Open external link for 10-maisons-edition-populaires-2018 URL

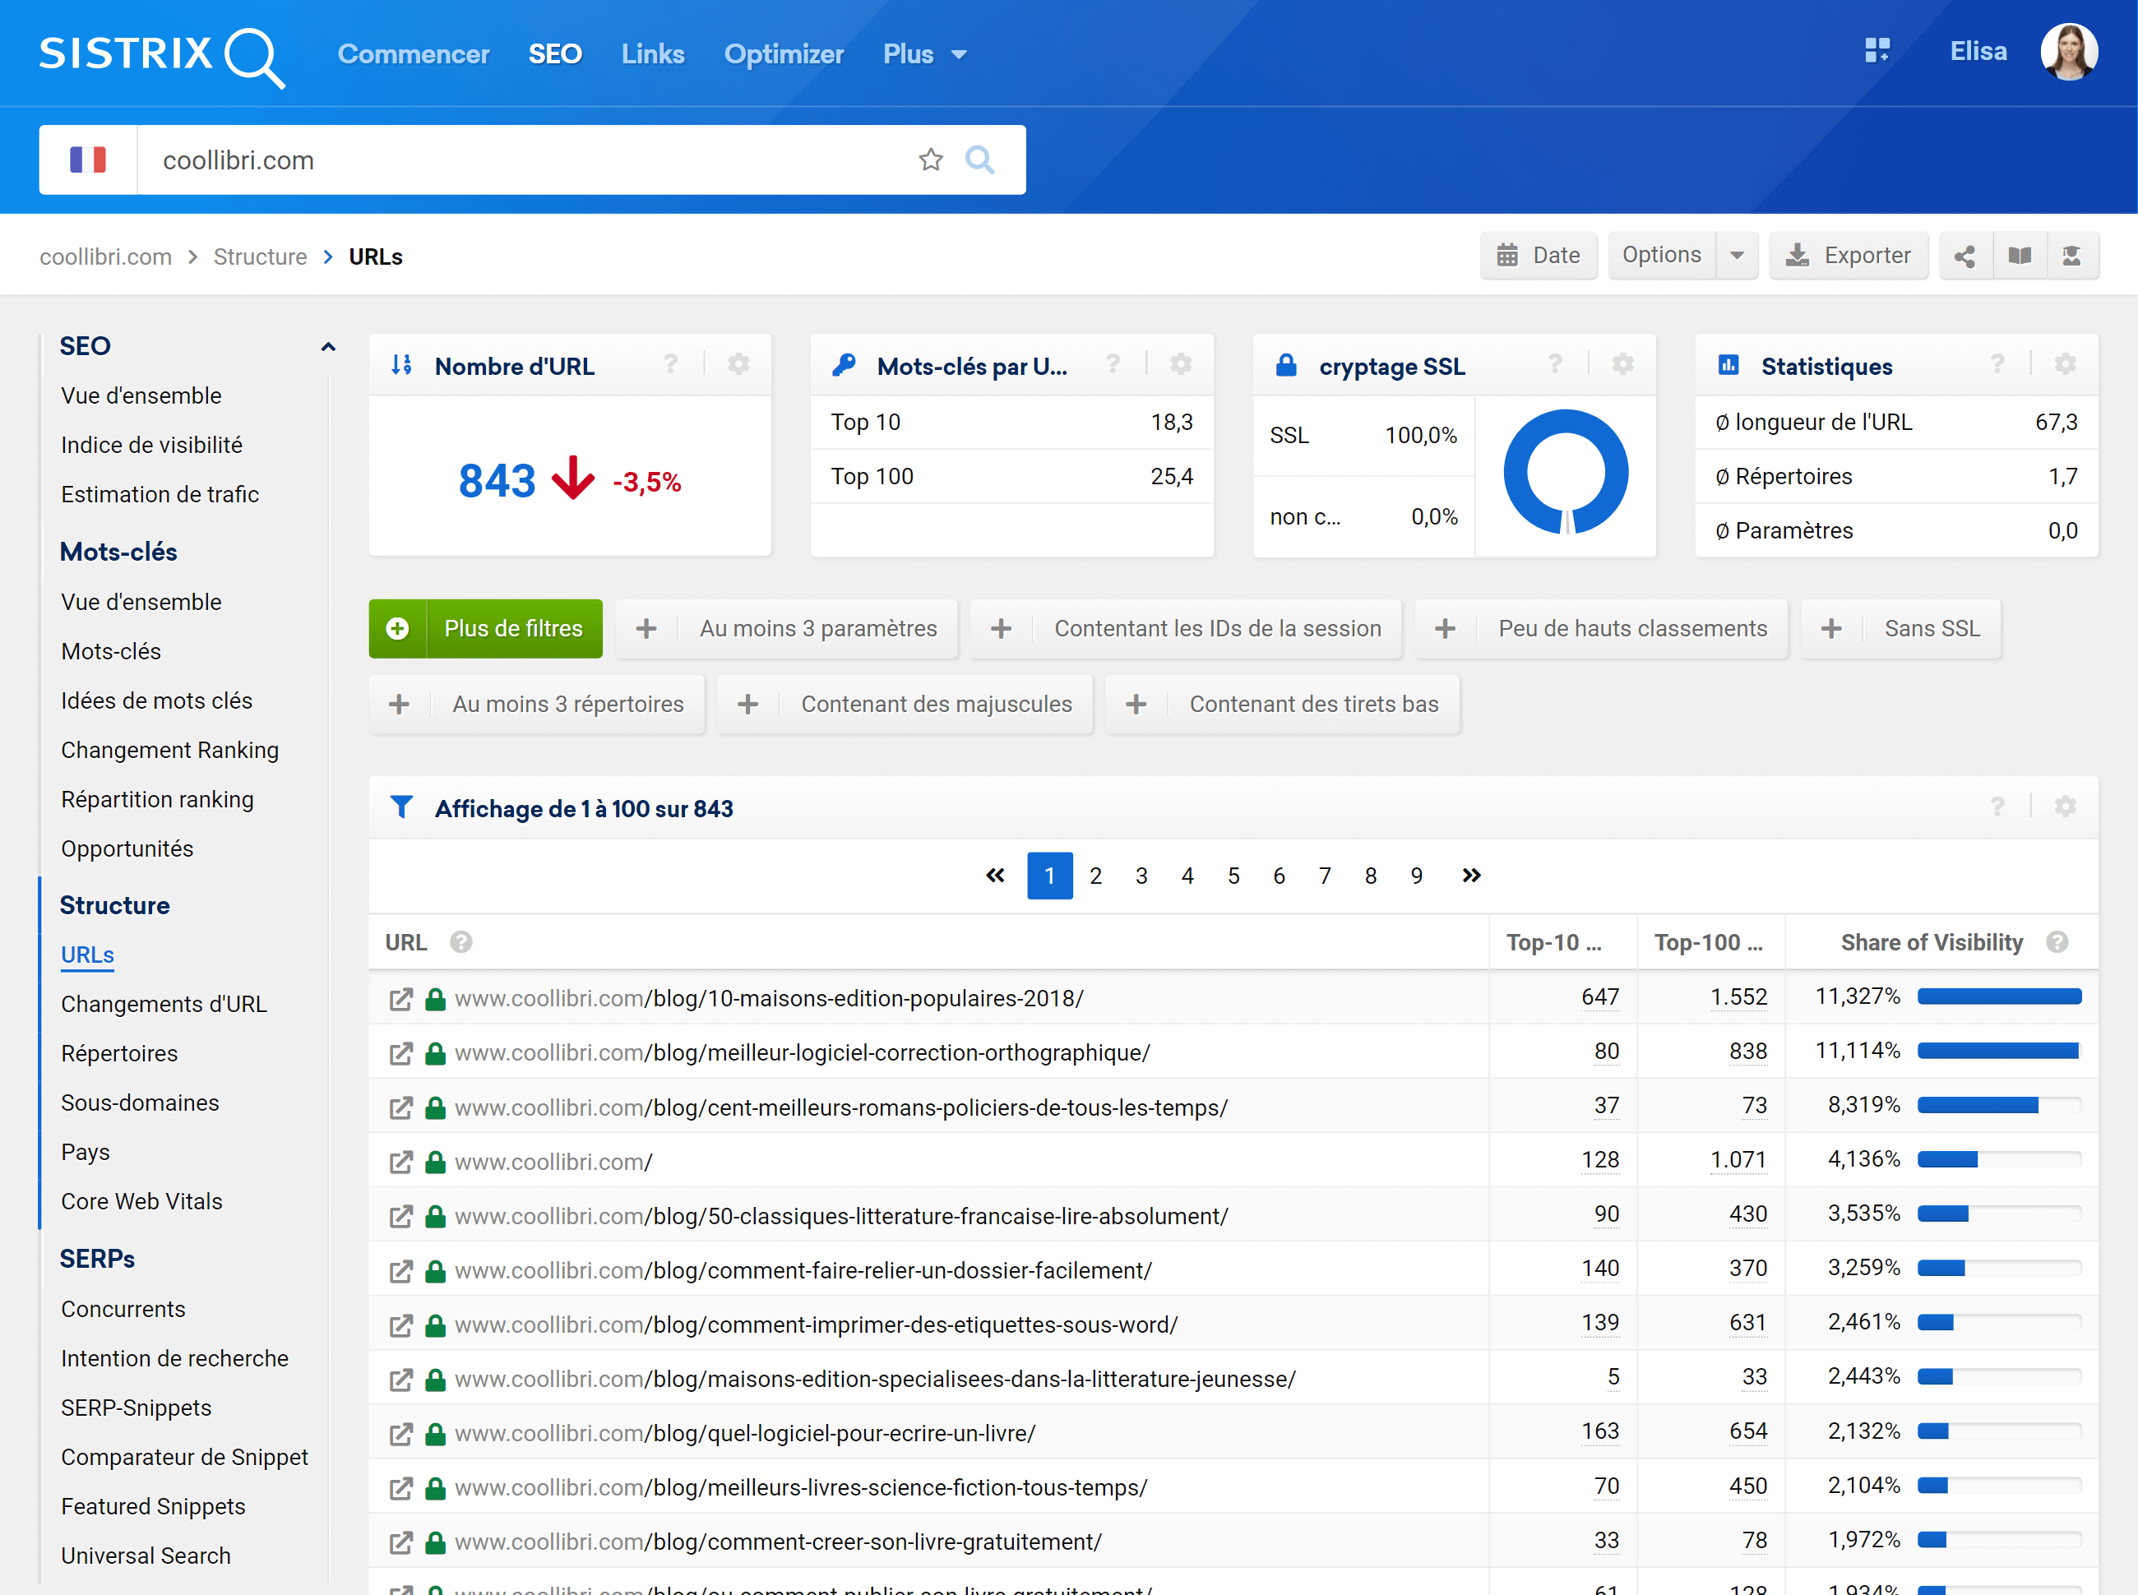(x=400, y=998)
